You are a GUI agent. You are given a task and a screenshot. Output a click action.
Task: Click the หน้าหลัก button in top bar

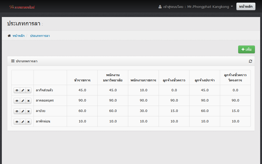coord(246,6)
